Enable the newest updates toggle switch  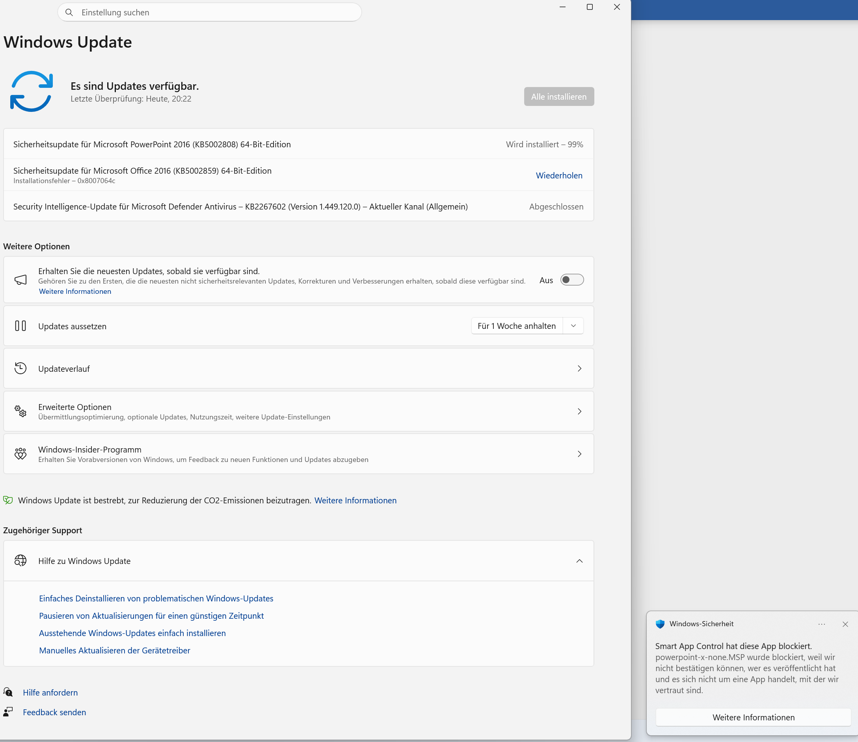[572, 280]
